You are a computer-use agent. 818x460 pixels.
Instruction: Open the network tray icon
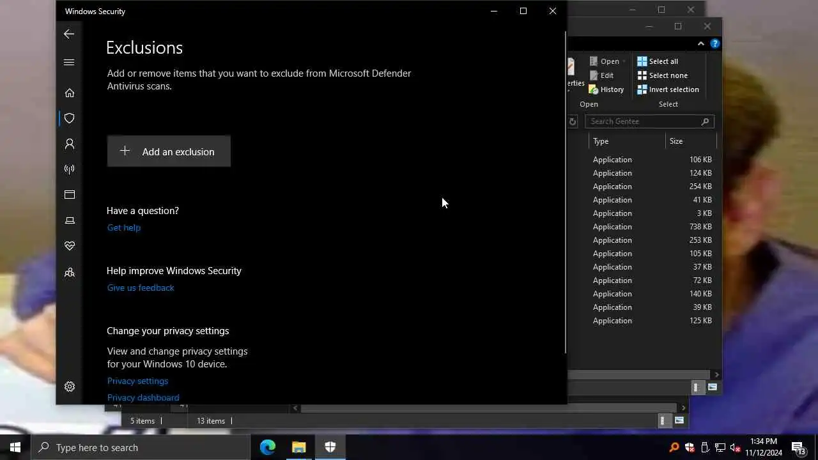click(x=720, y=447)
